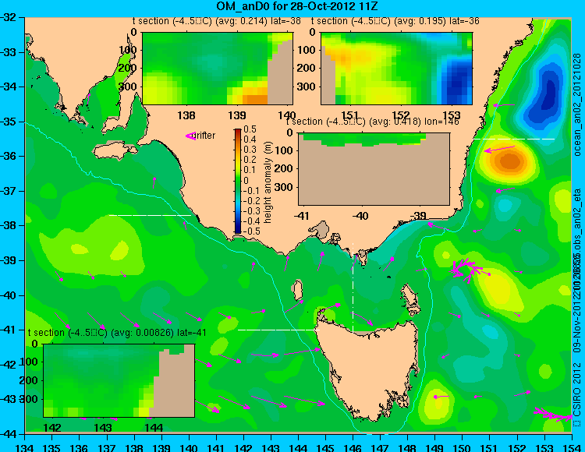This screenshot has width=585, height=452.
Task: Click the depth 100 tick of lon=146 inset
Action: click(x=284, y=150)
